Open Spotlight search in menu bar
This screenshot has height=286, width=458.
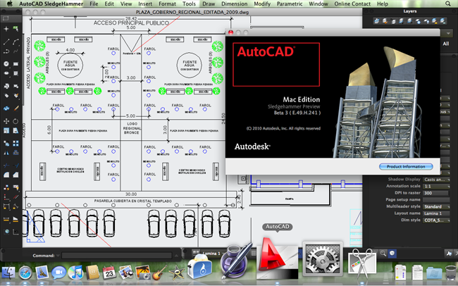(x=447, y=4)
